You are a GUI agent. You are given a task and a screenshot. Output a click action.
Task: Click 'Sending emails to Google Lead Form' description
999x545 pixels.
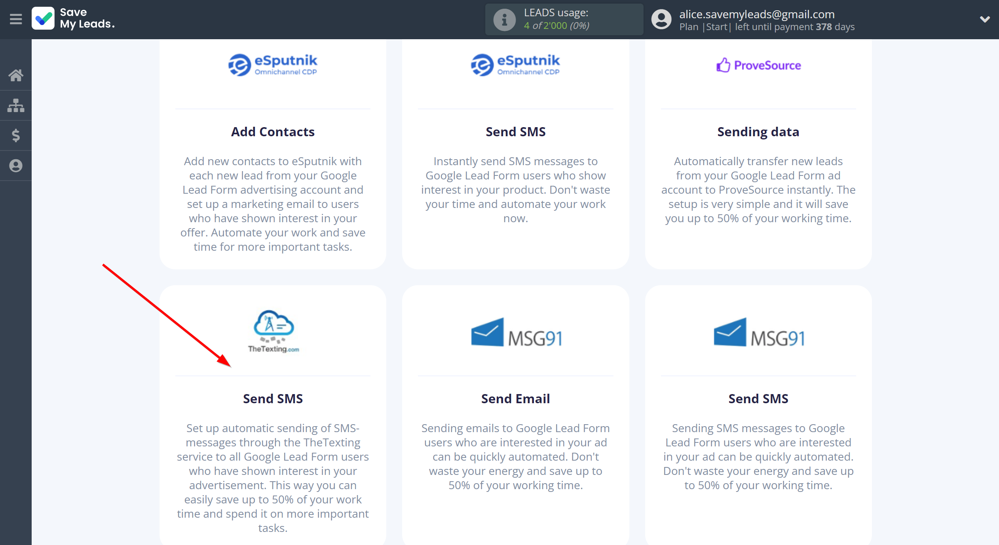coord(515,457)
